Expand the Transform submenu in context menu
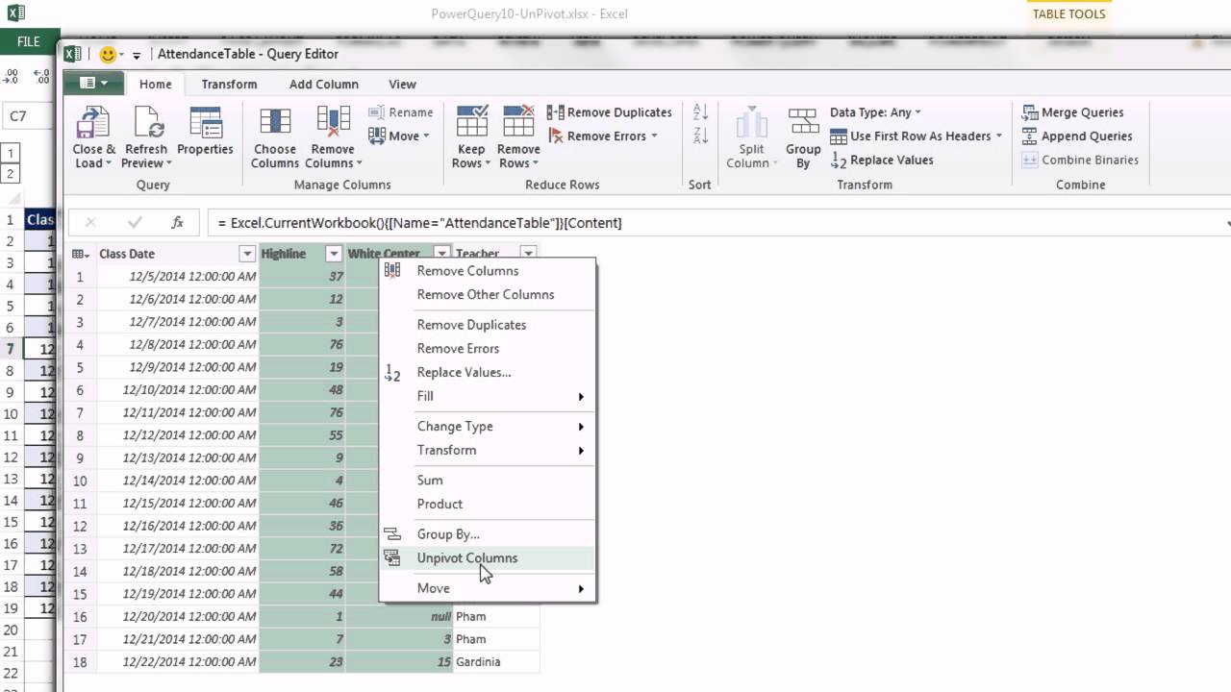Screen dimensions: 1231x692 tap(488, 451)
